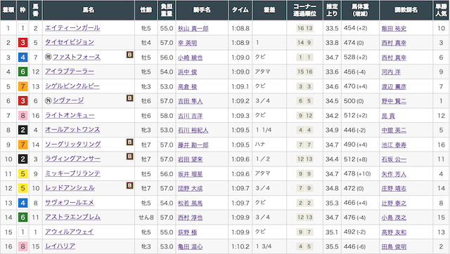The height and width of the screenshot is (254, 450).
Task: Open horse page for エイティーンガール
Action: pos(72,28)
